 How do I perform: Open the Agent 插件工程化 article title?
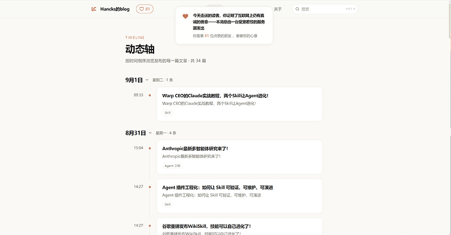218,187
